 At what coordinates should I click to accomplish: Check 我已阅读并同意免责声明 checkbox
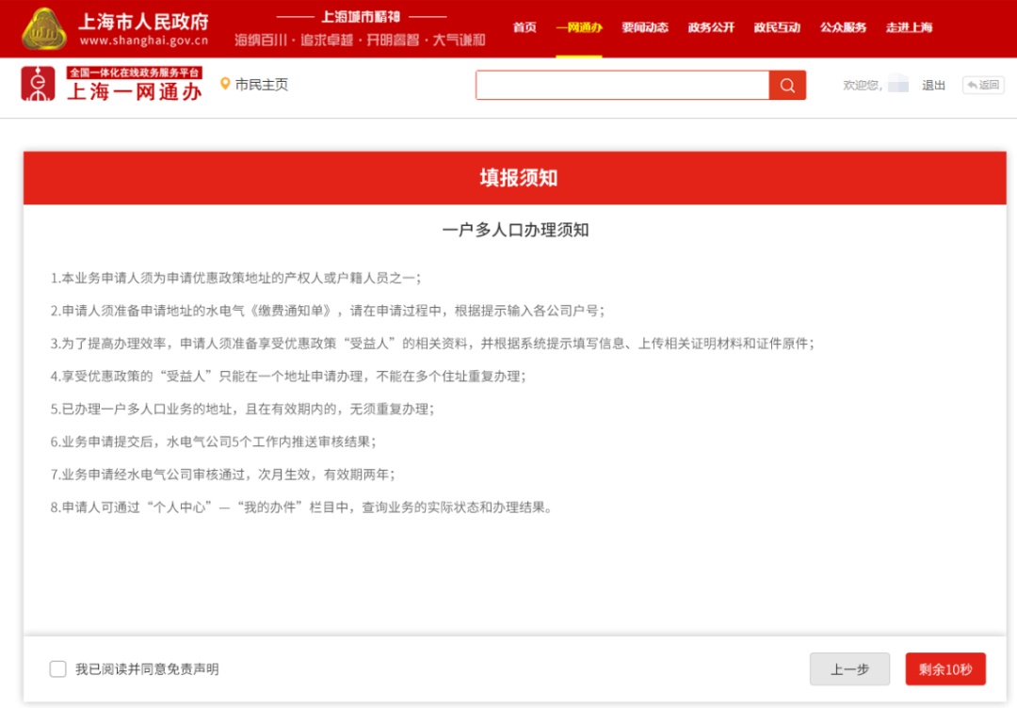(x=57, y=669)
